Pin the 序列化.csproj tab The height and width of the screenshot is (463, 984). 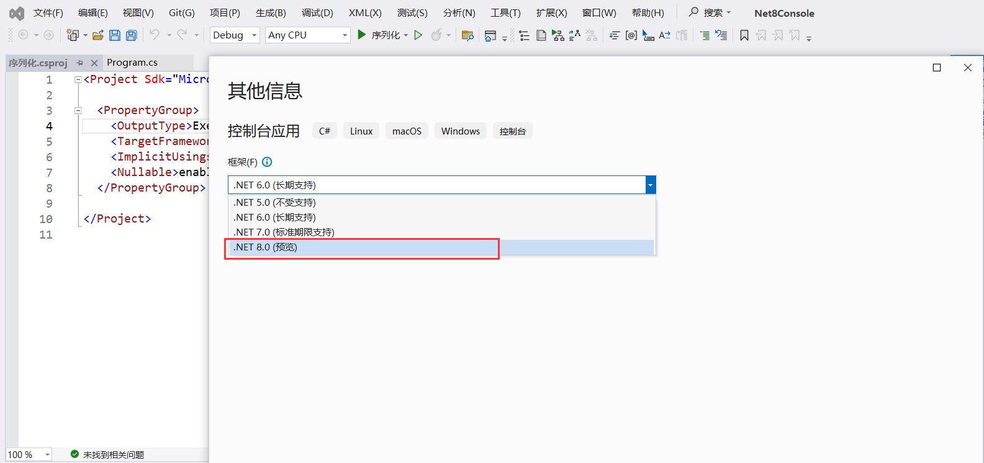pyautogui.click(x=79, y=63)
